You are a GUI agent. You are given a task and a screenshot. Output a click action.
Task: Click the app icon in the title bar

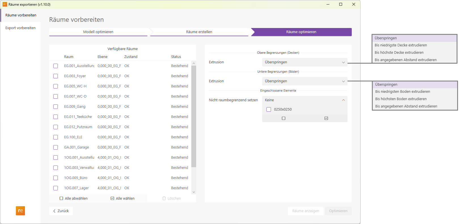pos(5,4)
